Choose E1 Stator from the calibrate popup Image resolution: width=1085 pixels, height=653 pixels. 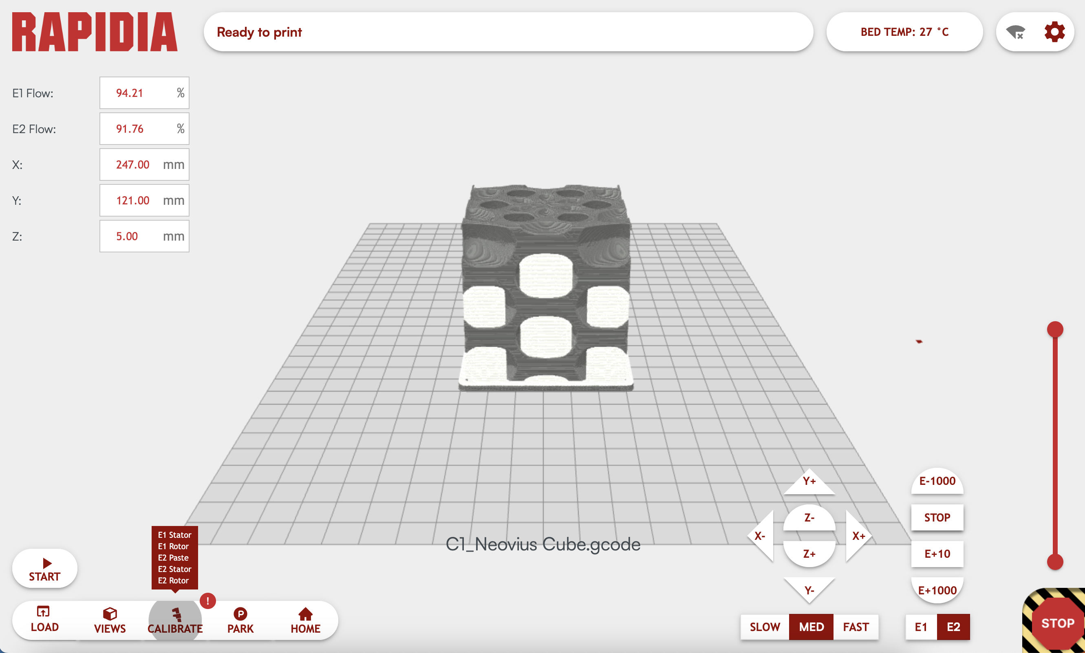click(x=174, y=535)
